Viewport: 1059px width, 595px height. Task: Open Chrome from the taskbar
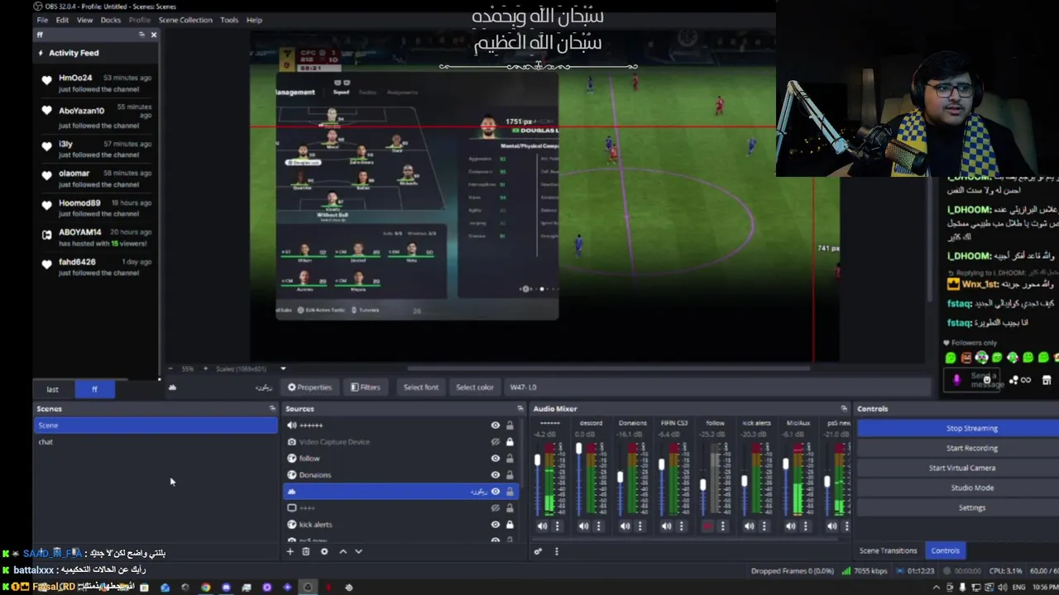(205, 588)
